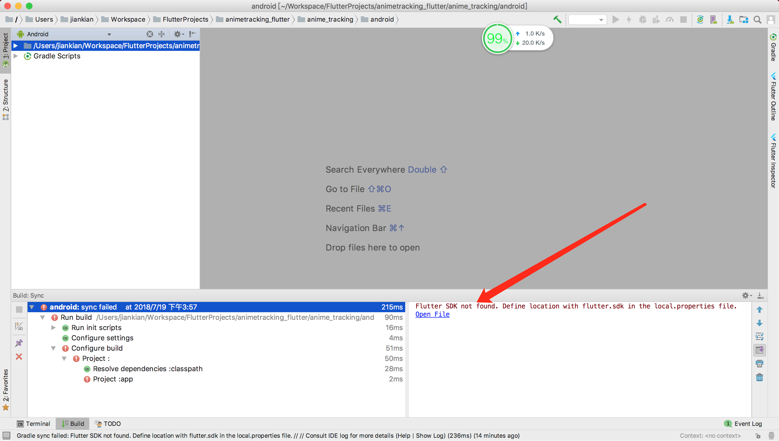This screenshot has width=779, height=441.
Task: Click the green hammer Make Project icon
Action: 557,19
